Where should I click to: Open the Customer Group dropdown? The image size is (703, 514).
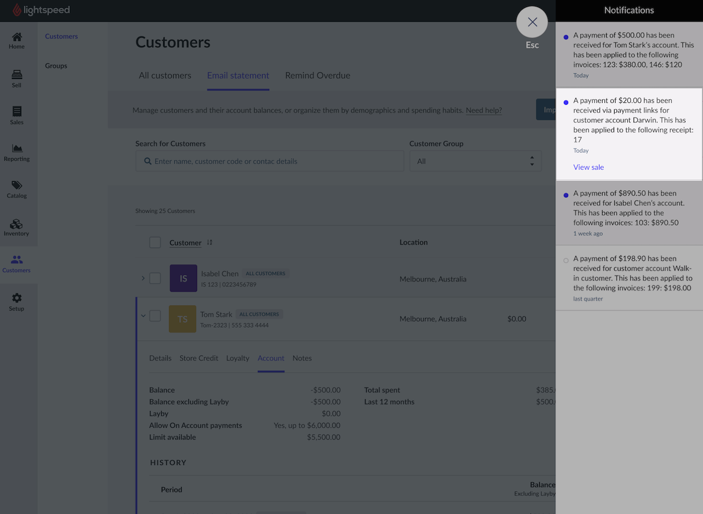coord(475,161)
